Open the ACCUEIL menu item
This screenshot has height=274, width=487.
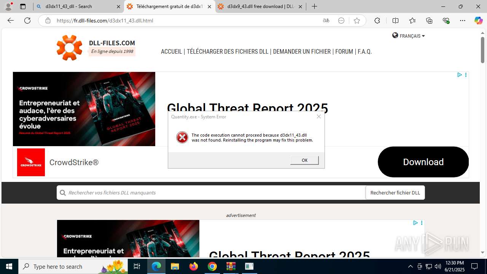pyautogui.click(x=171, y=51)
